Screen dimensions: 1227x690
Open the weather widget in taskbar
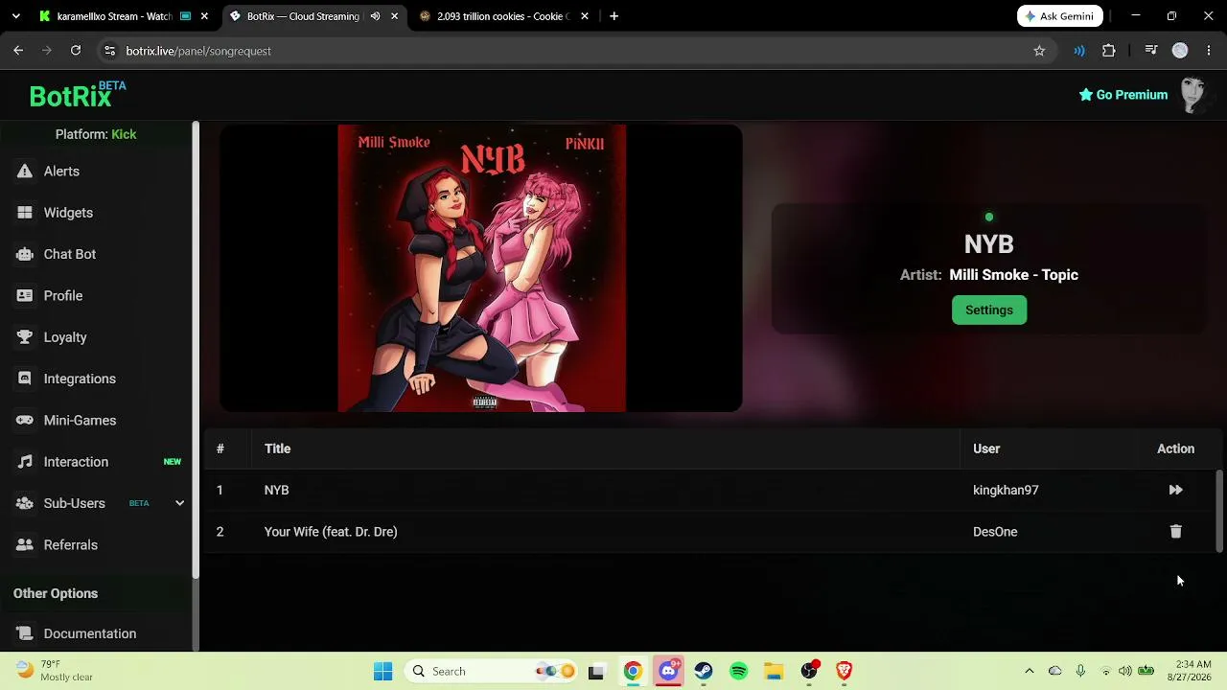pyautogui.click(x=54, y=671)
